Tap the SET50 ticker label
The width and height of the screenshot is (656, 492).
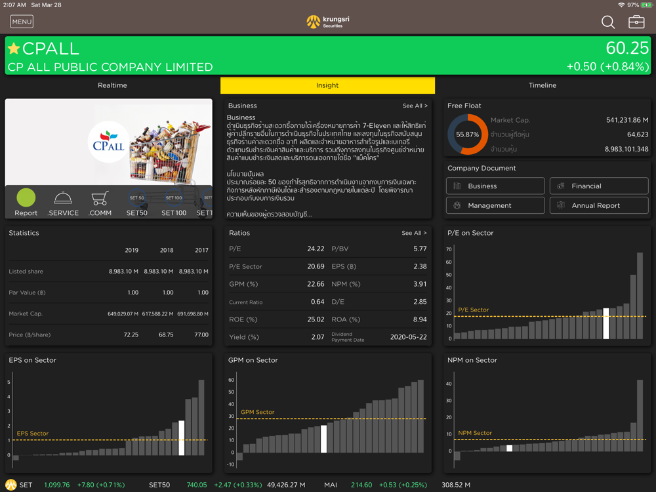159,485
